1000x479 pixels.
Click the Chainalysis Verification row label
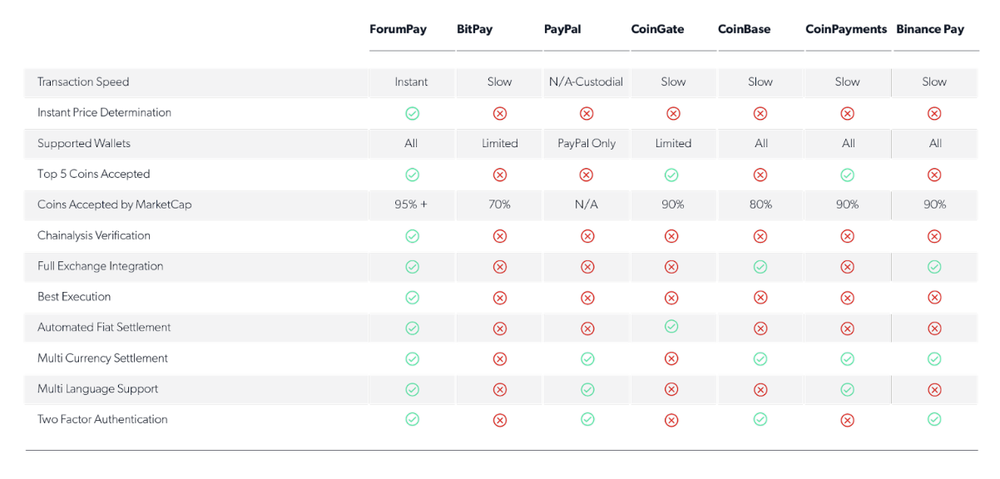click(94, 235)
